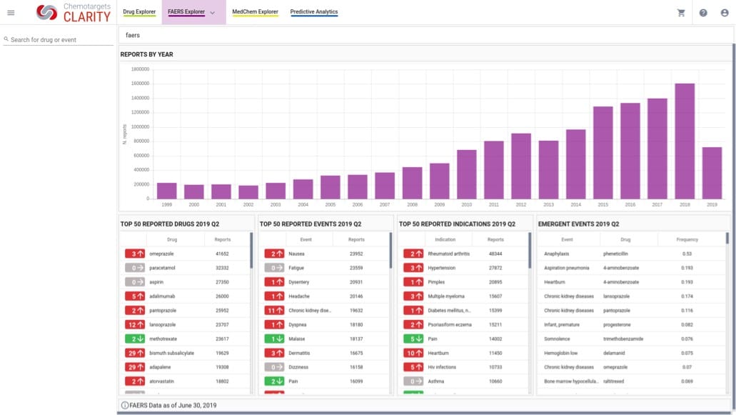The height and width of the screenshot is (415, 736).
Task: Click Asthma's unchanged rank badge
Action: click(x=413, y=381)
